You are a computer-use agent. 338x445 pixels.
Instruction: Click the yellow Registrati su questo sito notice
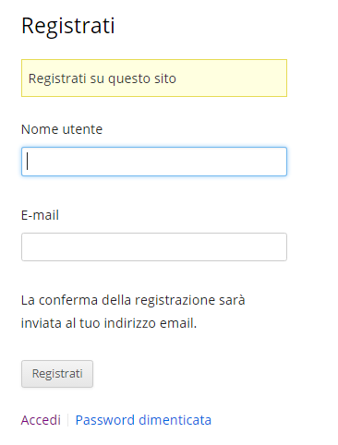pos(154,78)
